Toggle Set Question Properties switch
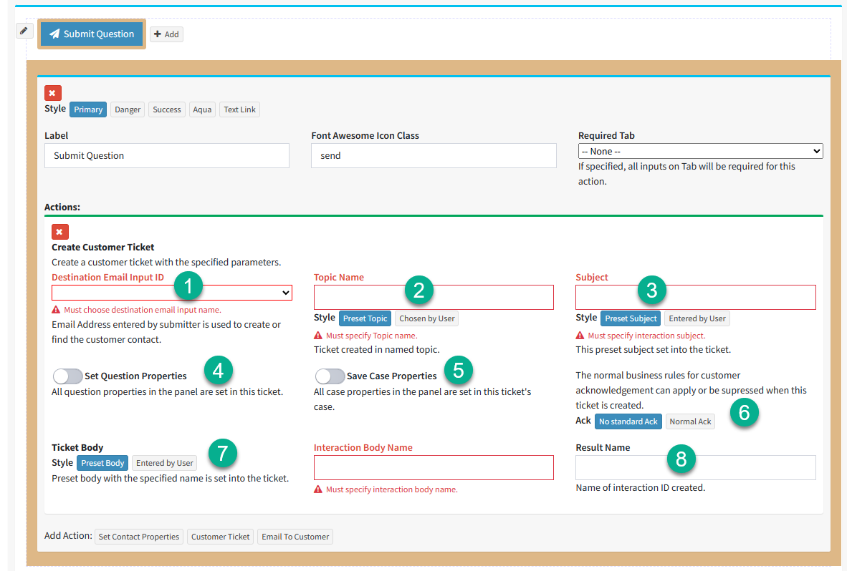Viewport: 847px width, 571px height. tap(67, 376)
